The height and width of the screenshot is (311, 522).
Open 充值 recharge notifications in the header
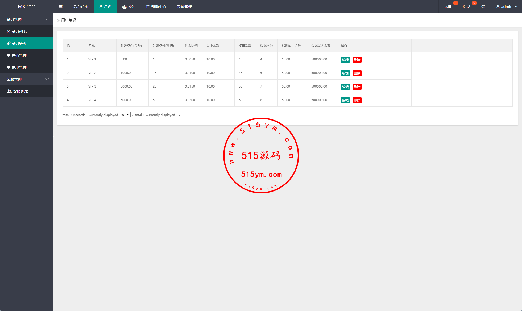coord(448,7)
